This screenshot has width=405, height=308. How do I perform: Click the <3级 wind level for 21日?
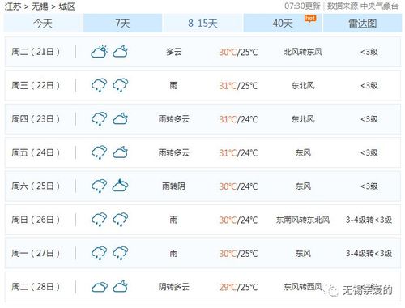point(369,52)
